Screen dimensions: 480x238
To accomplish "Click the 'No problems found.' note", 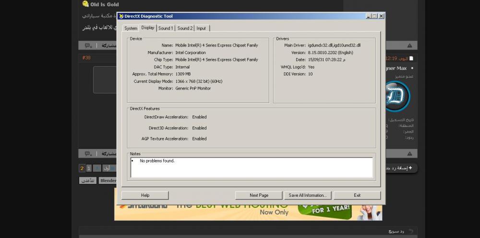I will pyautogui.click(x=157, y=161).
